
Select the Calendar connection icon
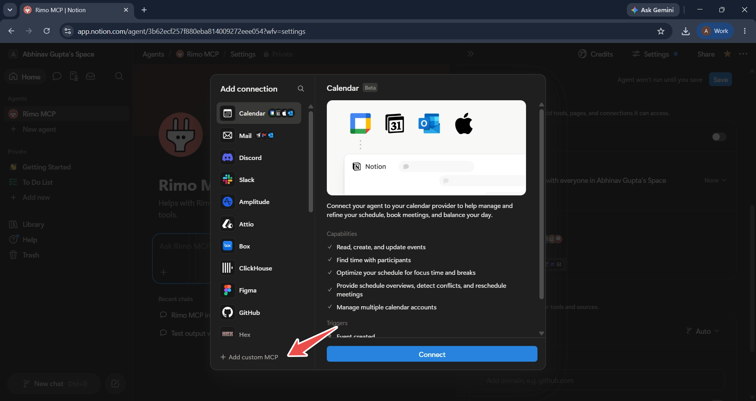(228, 113)
